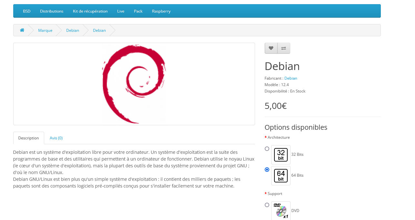This screenshot has height=220, width=415.
Task: Click the 64 Bits option label
Action: 297,175
